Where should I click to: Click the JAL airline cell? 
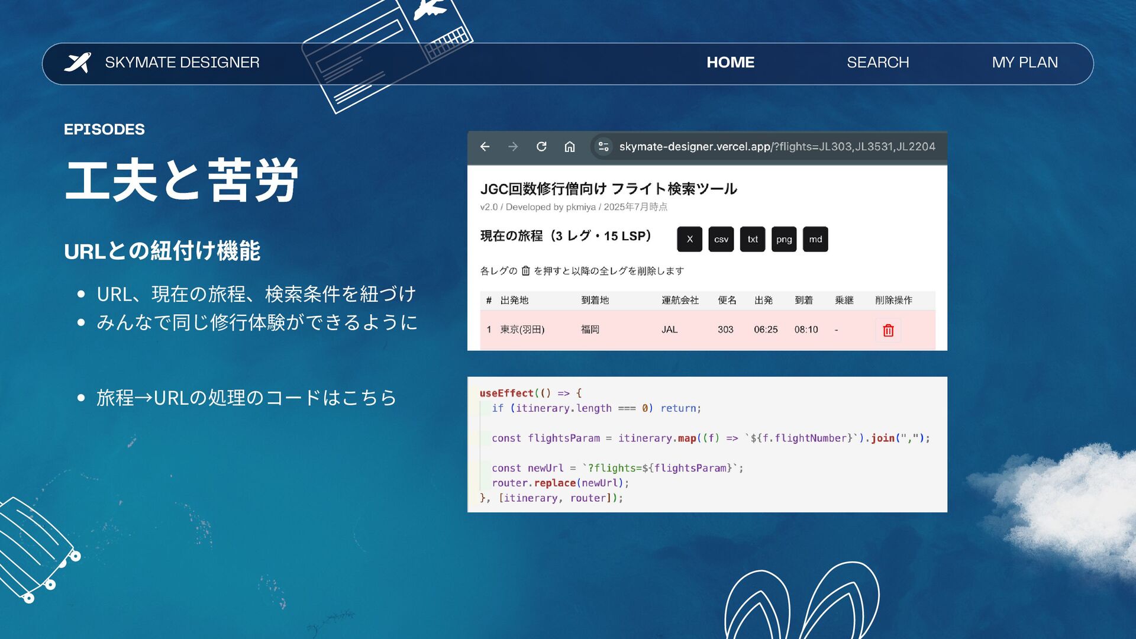(x=669, y=330)
